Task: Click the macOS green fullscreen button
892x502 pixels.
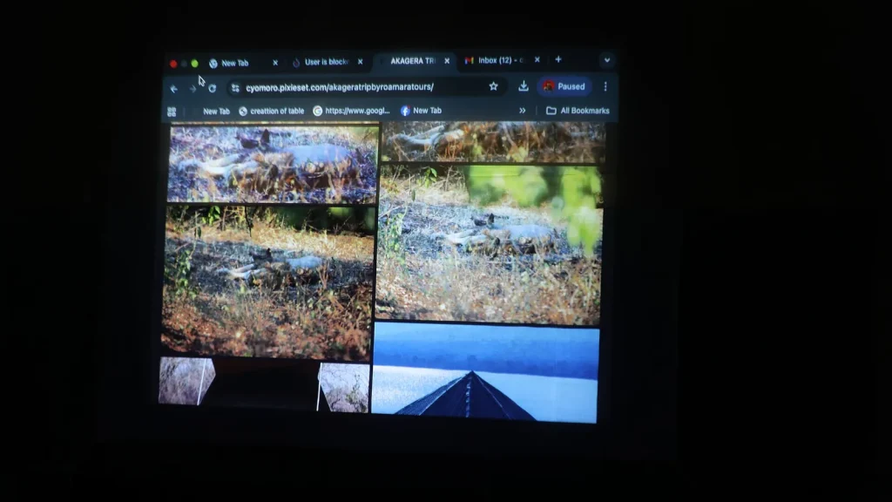Action: point(194,64)
